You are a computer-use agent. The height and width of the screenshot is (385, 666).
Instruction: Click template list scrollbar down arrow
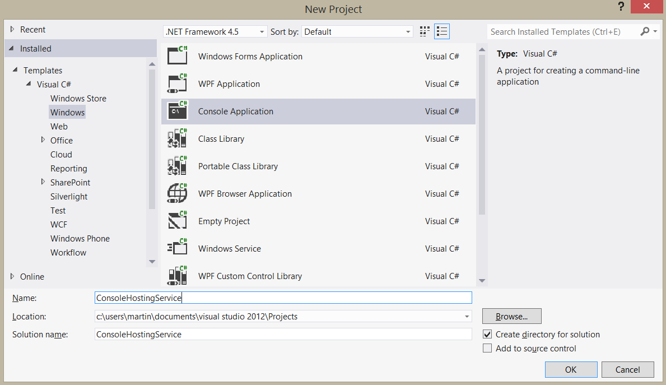click(x=482, y=280)
